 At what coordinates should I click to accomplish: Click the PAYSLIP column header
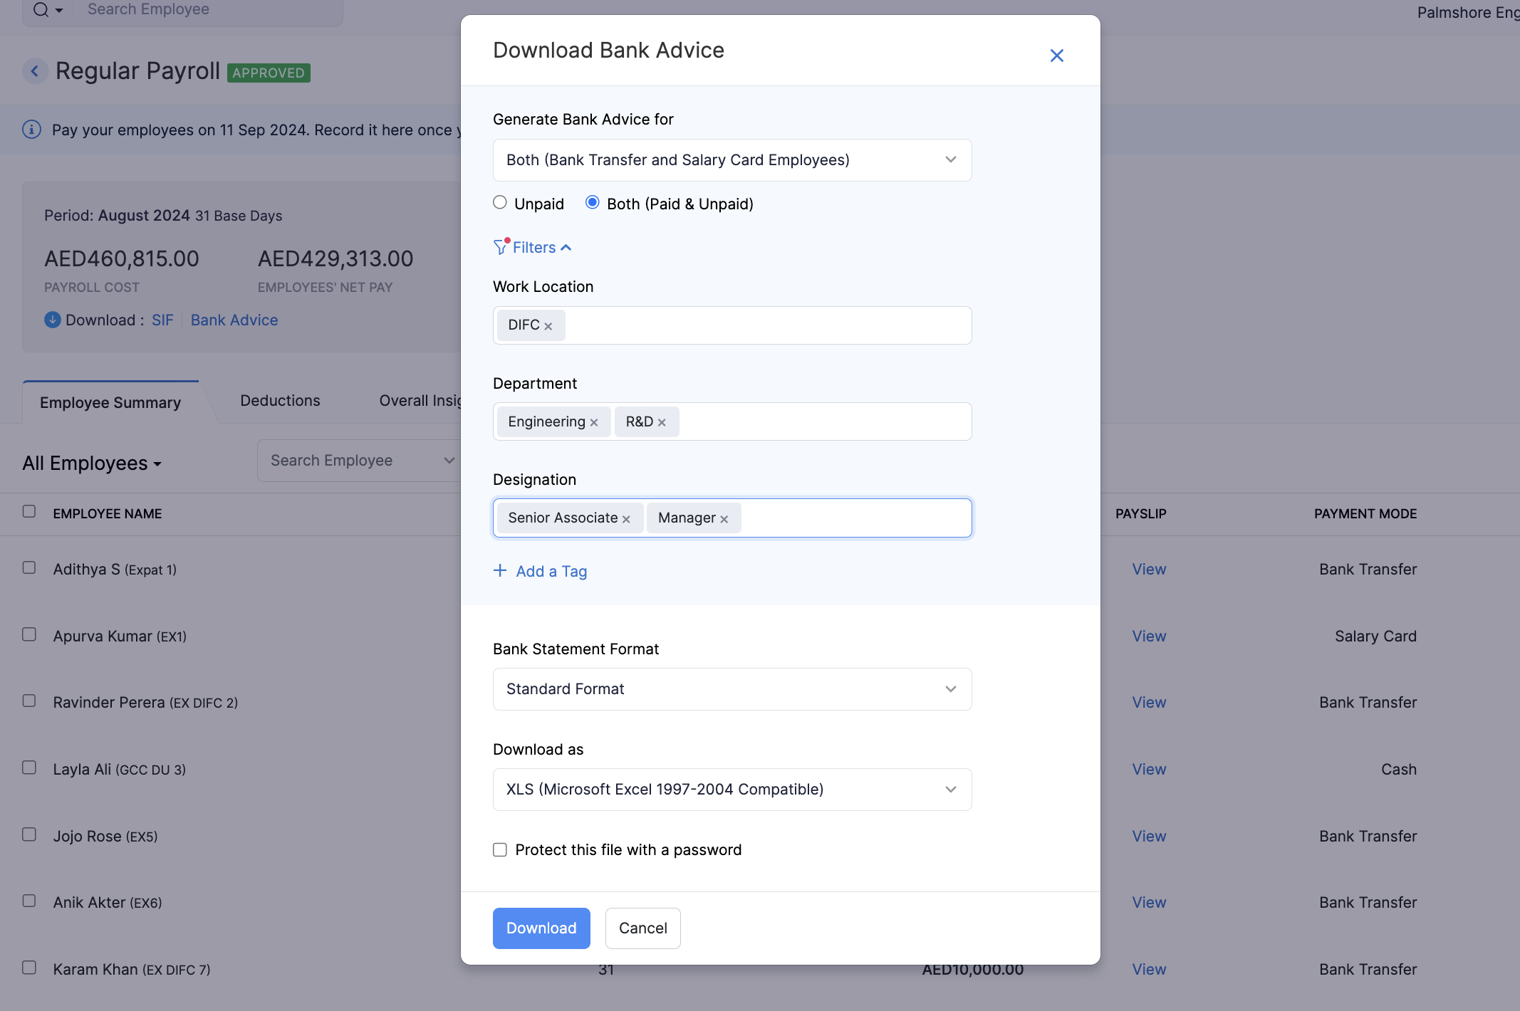point(1140,513)
